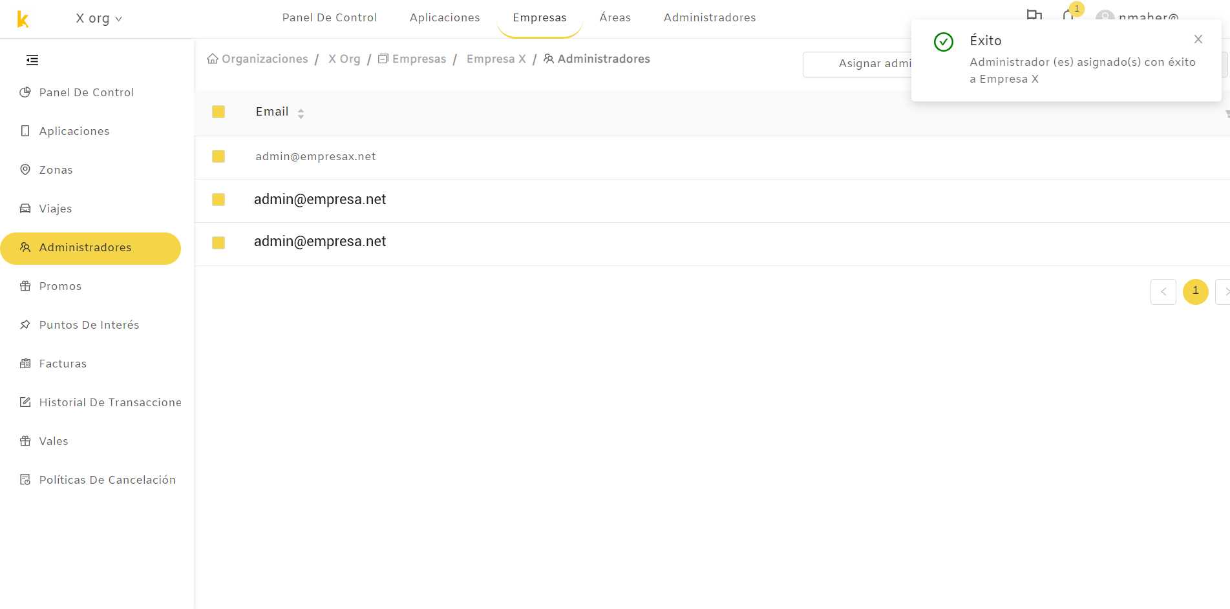This screenshot has width=1230, height=609.
Task: Click Administradores breadcrumb label
Action: 604,59
